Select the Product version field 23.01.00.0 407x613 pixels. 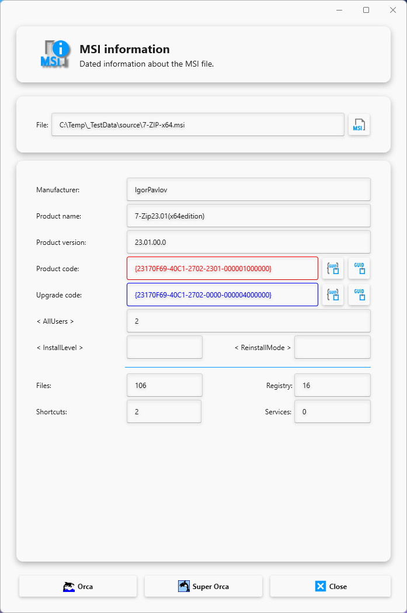click(x=248, y=242)
